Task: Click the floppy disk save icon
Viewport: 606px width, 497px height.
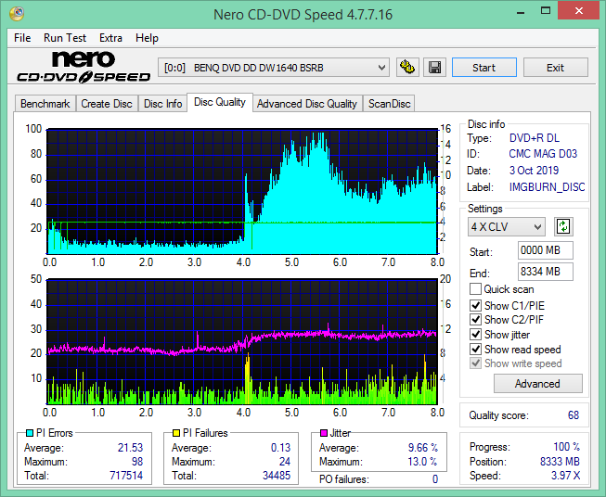Action: [435, 68]
